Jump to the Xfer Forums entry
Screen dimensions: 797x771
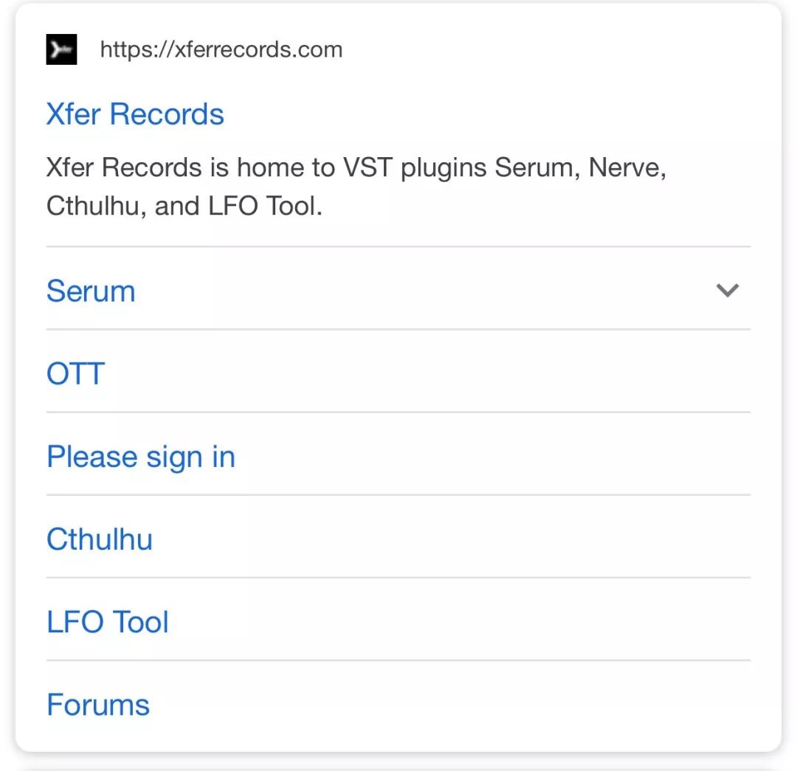click(98, 705)
